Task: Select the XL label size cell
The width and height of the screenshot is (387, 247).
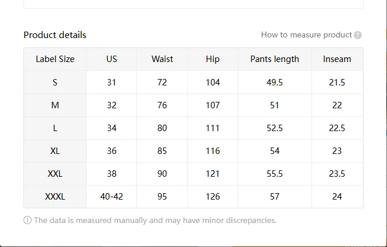Action: click(x=55, y=151)
